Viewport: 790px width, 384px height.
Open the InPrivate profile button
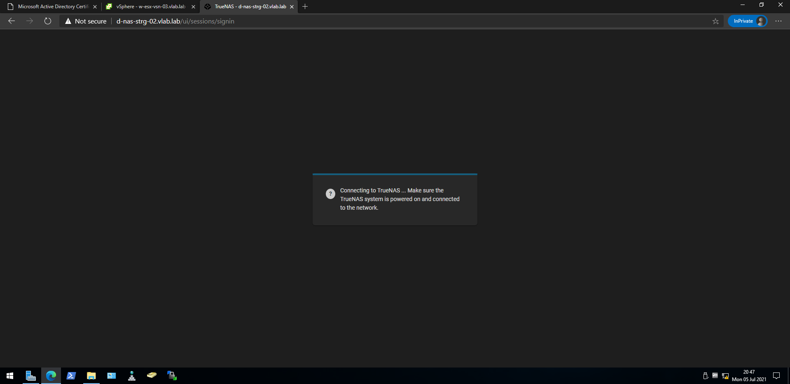coord(748,21)
